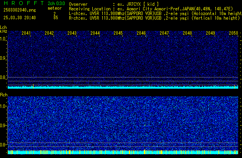242x158 pixels.
Task: Click the Lch 0.9 kHz axis label
Action: [x=3, y=58]
